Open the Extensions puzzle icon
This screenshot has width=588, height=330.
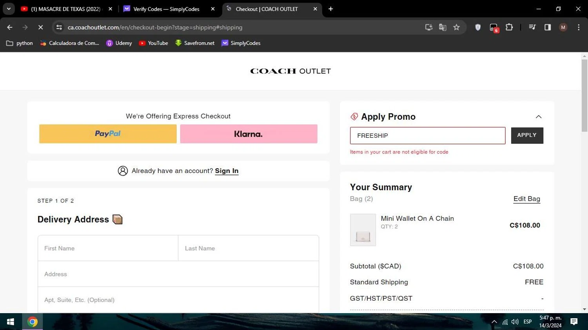tap(509, 27)
